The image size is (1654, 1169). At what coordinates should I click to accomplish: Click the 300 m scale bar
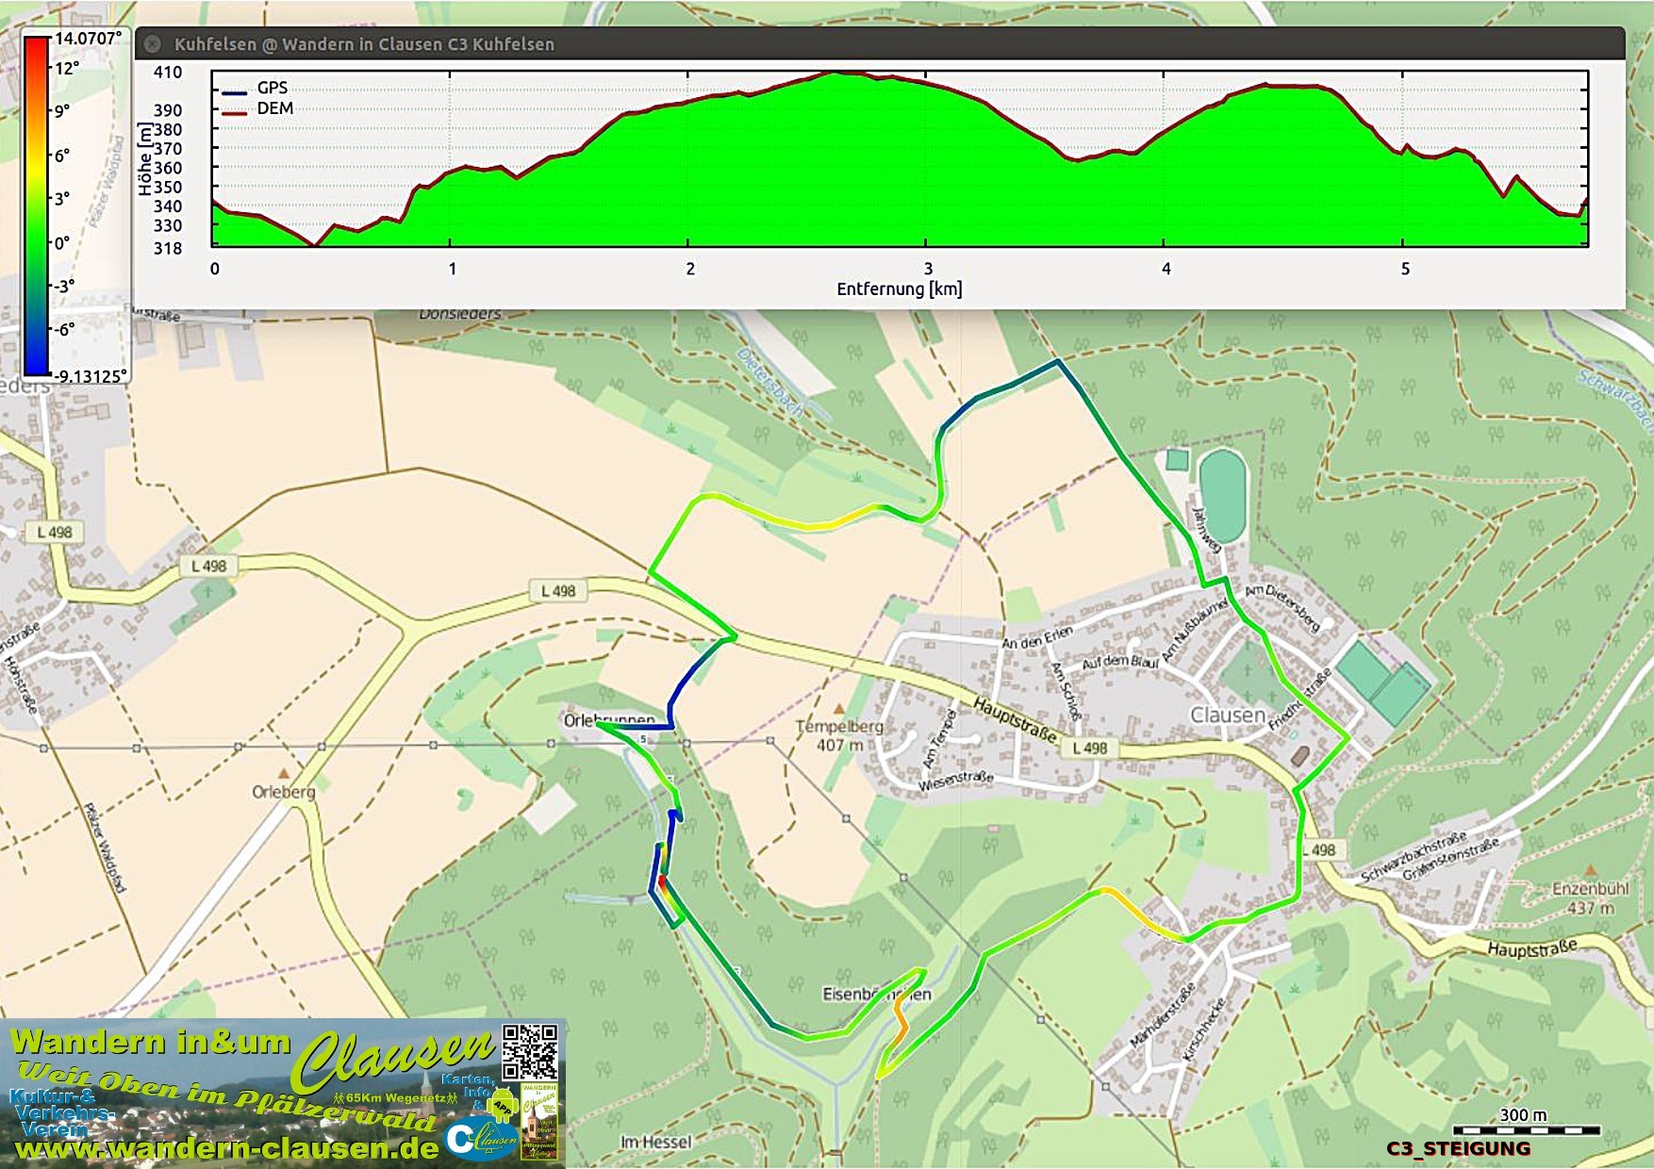1526,1129
